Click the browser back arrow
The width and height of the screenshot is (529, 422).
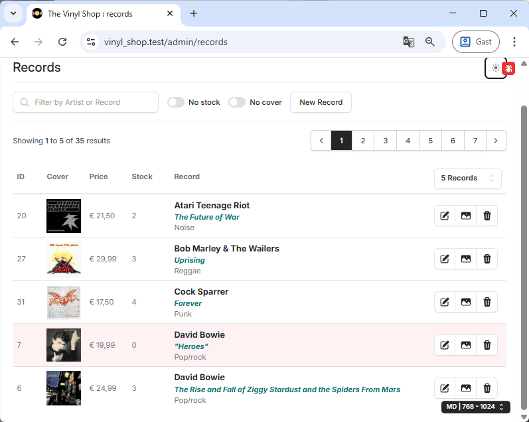pyautogui.click(x=15, y=42)
